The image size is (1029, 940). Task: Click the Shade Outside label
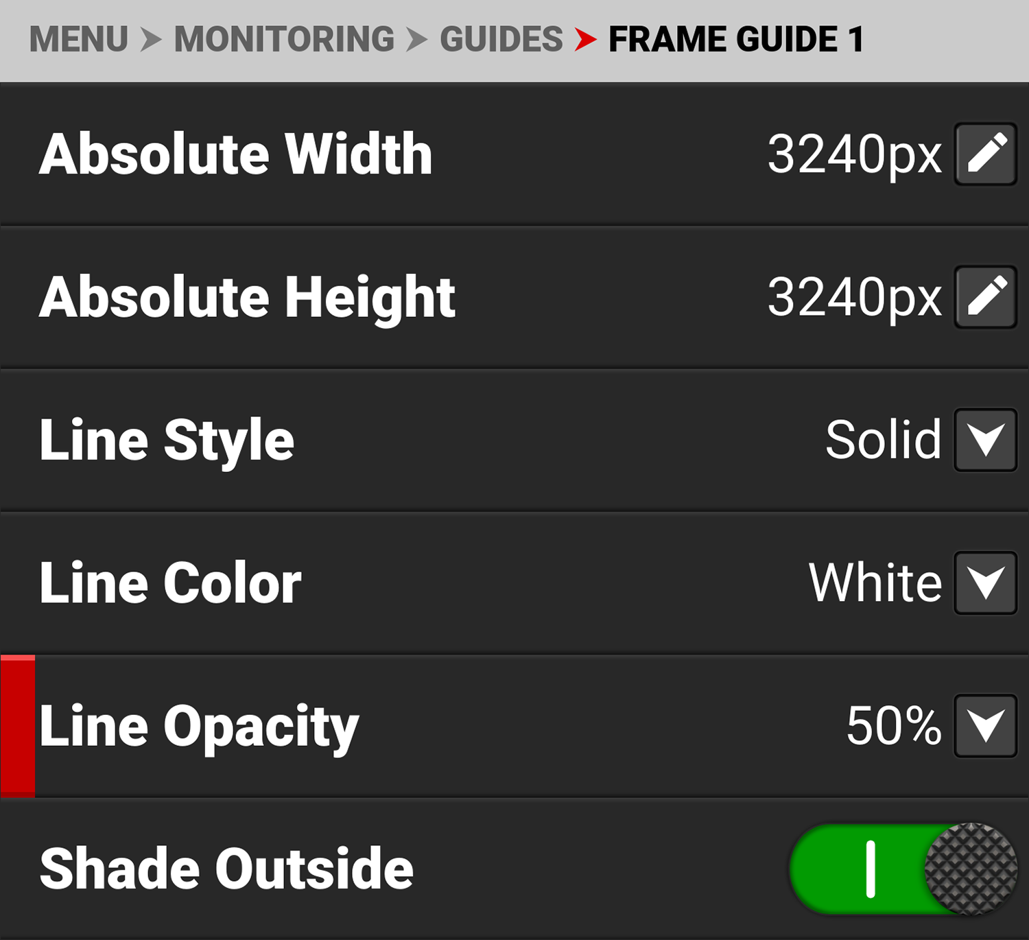click(226, 869)
